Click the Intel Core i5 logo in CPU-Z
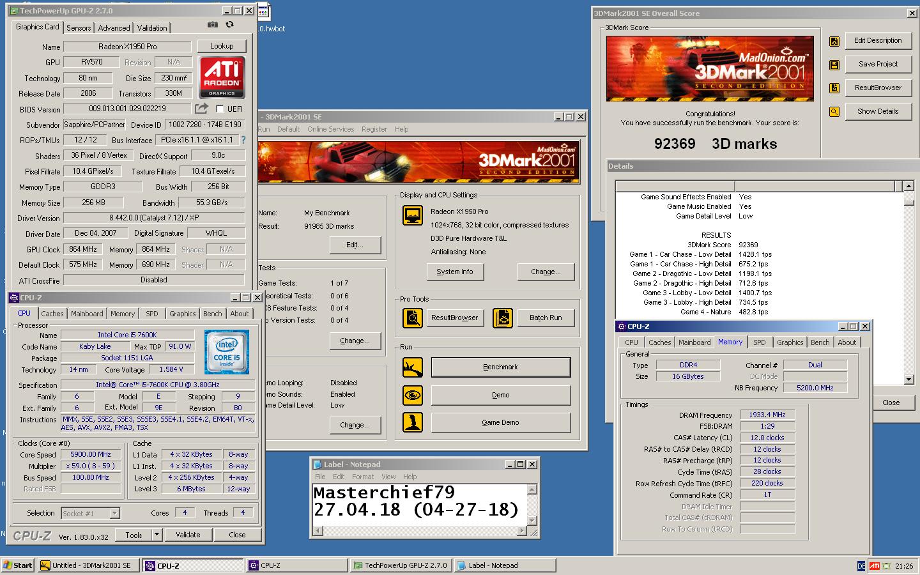This screenshot has width=920, height=575. (x=227, y=352)
